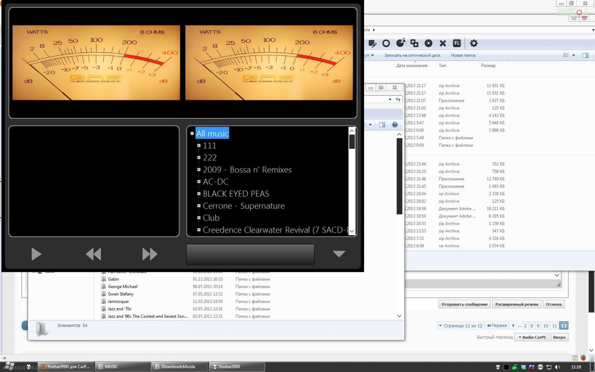Screen dimensions: 595x372
Task: Open the help icon in the MUSIC window
Action: 395,125
